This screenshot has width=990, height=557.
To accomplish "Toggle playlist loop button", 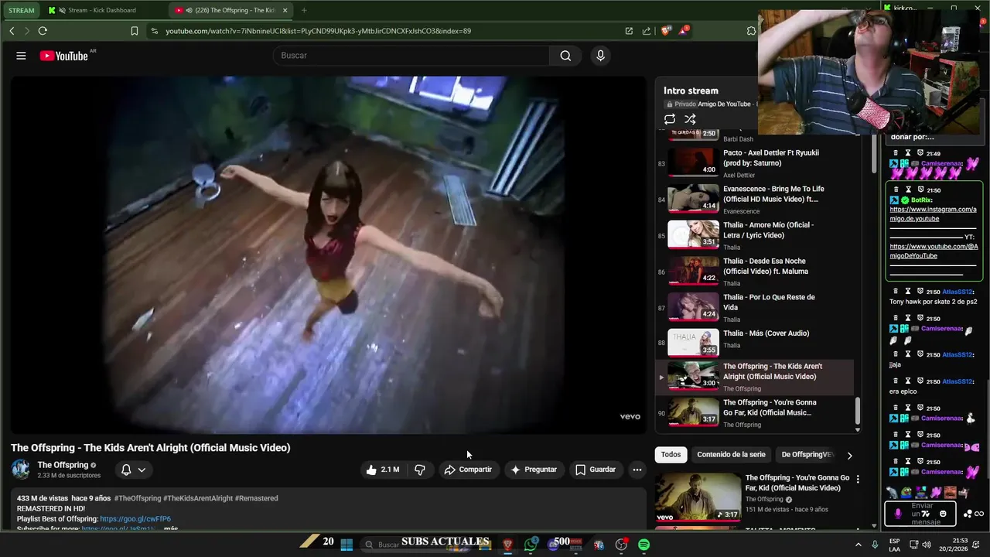I will 670,119.
